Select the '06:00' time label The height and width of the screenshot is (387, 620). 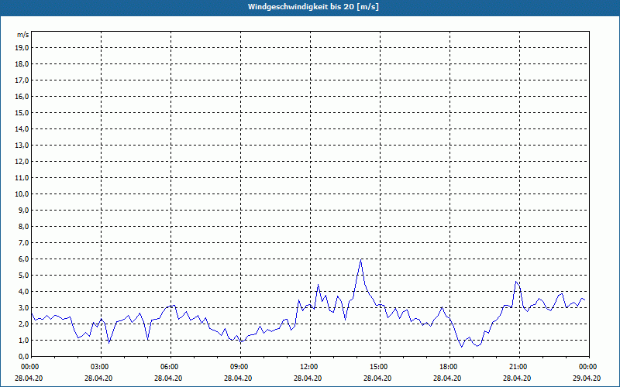170,367
